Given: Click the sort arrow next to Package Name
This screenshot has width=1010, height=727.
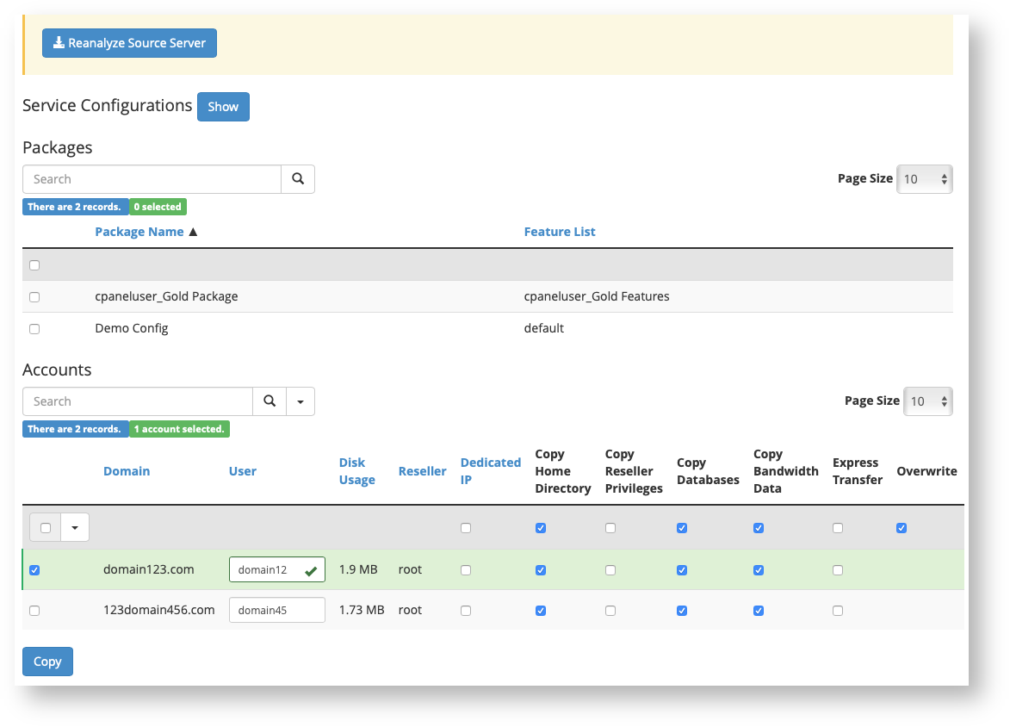Looking at the screenshot, I should coord(193,231).
